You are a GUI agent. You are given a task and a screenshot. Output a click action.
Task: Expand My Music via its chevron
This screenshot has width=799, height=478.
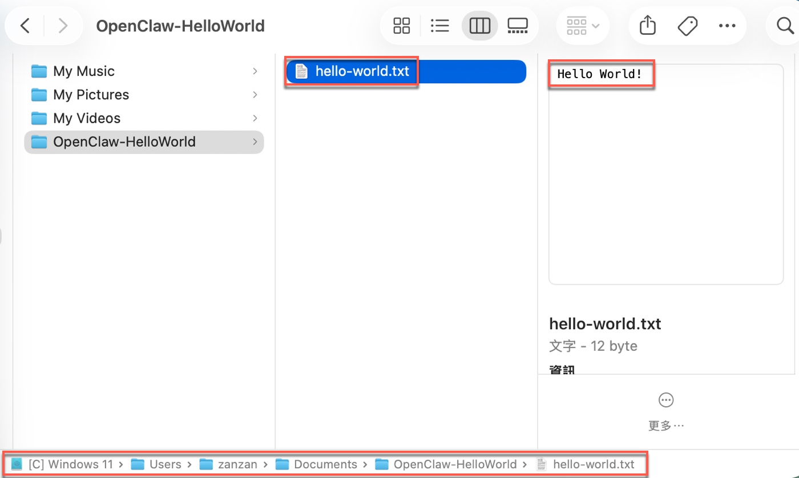(255, 71)
